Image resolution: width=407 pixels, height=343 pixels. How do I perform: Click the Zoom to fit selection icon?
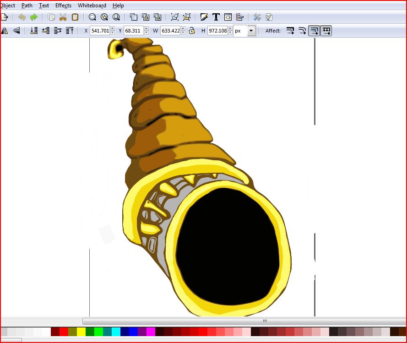92,17
